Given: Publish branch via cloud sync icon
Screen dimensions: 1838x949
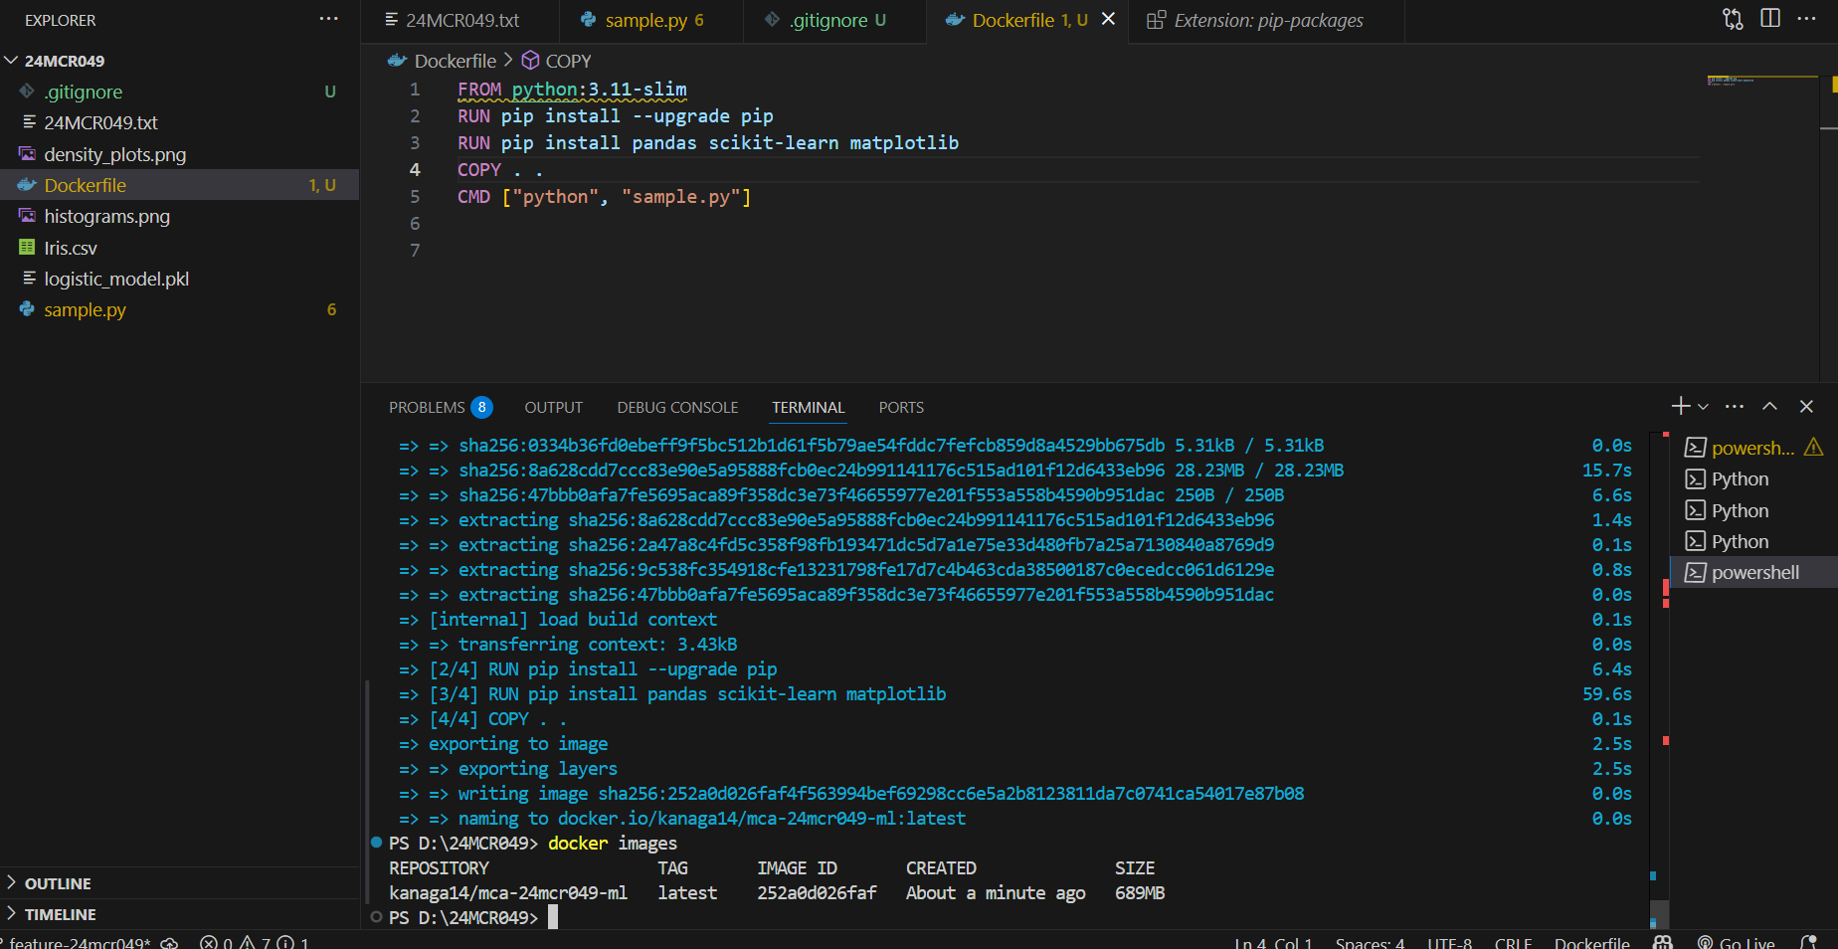Looking at the screenshot, I should coord(170,942).
